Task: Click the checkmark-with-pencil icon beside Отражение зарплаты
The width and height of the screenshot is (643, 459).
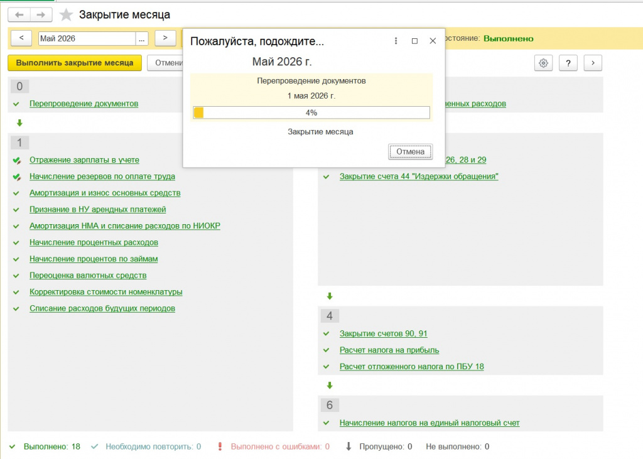Action: 17,160
